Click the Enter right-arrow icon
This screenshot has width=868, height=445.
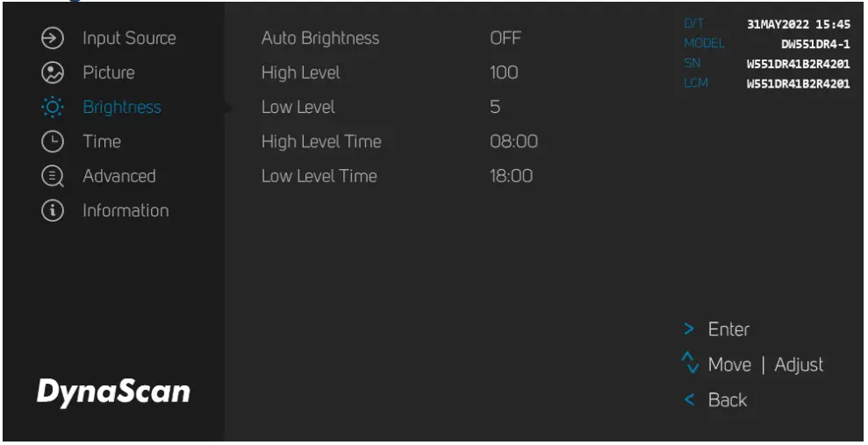pos(690,330)
